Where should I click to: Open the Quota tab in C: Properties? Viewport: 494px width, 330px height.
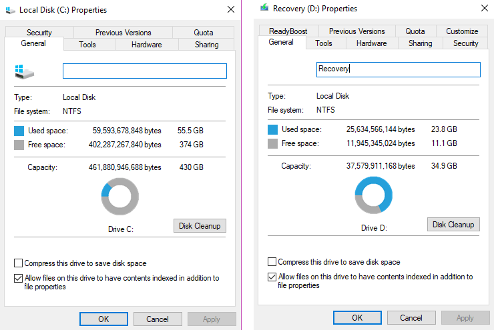click(203, 33)
